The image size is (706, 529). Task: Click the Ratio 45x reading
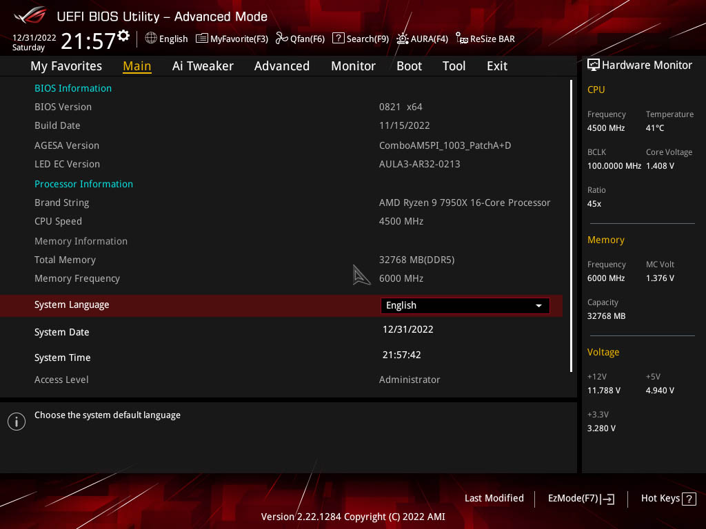coord(594,204)
